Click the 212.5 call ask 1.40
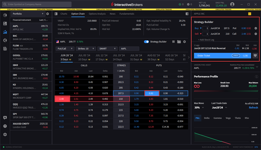Screen dimensions: 261x150 (x=76, y=104)
